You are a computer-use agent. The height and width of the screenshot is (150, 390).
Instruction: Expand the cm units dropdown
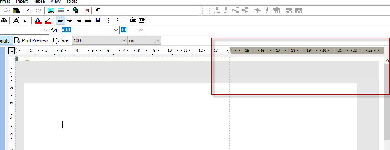click(x=157, y=40)
